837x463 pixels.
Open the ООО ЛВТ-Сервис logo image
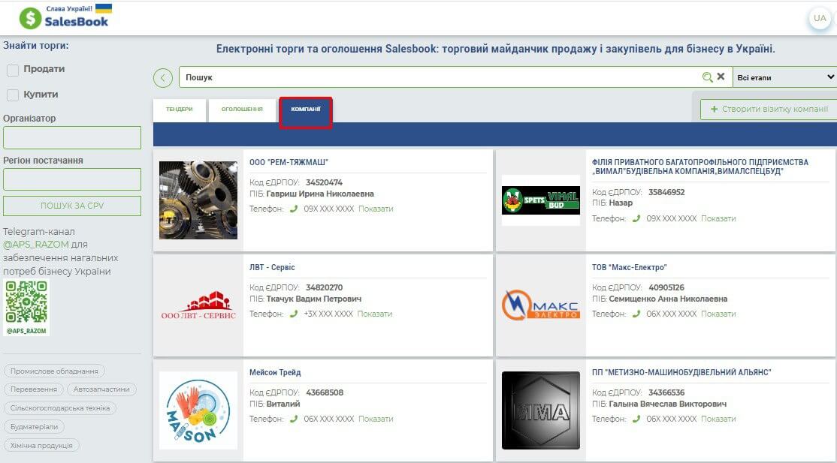[x=198, y=305]
